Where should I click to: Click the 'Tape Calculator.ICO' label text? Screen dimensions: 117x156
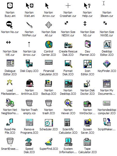(88, 151)
